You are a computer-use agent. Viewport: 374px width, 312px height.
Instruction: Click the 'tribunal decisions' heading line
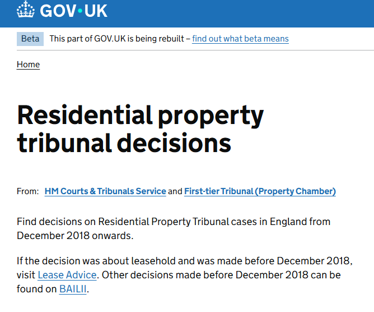pos(124,143)
